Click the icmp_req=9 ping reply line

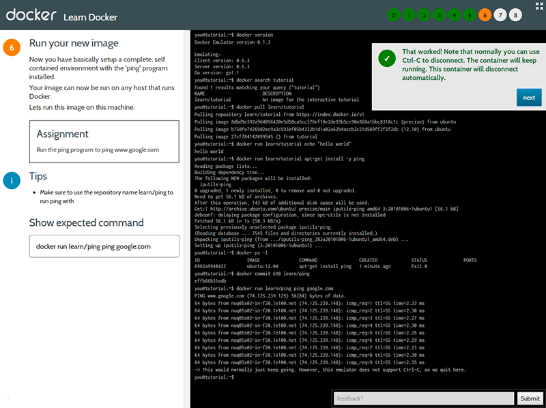point(309,362)
